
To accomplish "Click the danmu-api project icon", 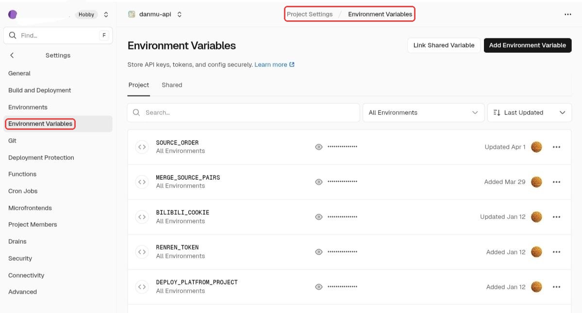I will (x=131, y=14).
